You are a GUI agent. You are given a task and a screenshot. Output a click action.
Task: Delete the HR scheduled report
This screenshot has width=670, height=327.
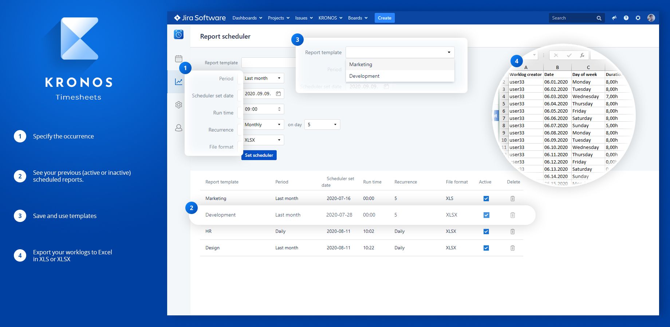click(512, 231)
